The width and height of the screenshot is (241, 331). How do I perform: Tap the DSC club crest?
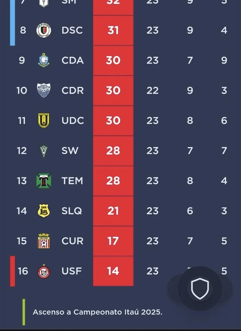(44, 30)
